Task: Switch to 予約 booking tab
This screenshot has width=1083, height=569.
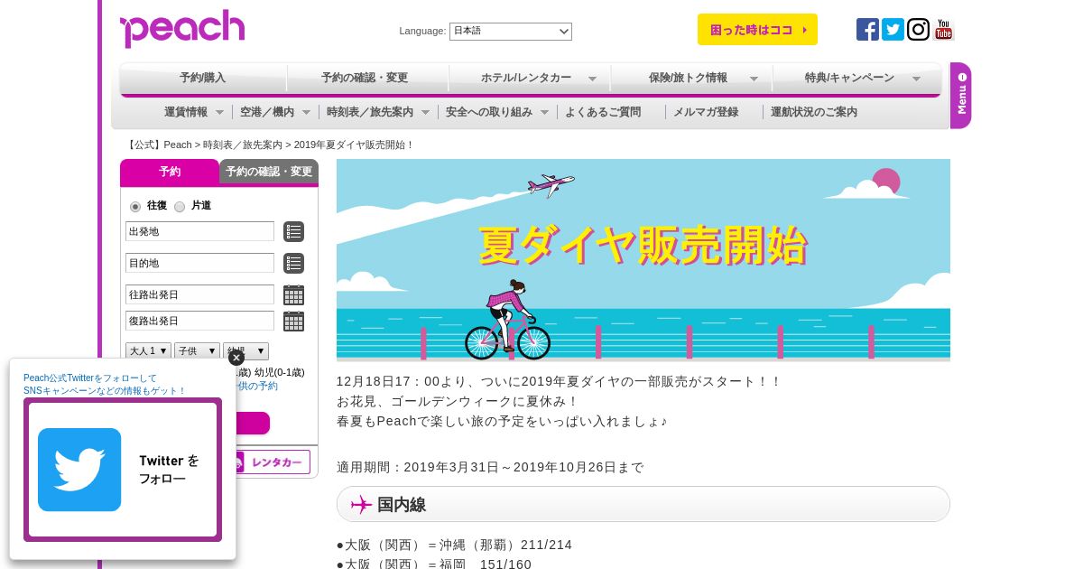Action: click(170, 172)
